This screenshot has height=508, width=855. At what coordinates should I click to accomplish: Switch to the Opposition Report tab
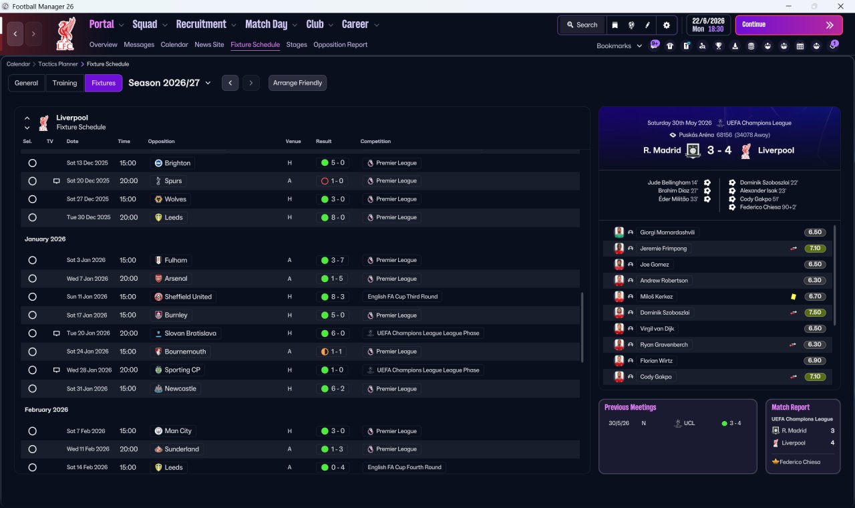coord(340,45)
